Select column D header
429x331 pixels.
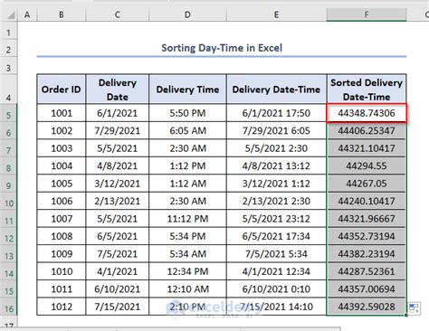coord(187,14)
